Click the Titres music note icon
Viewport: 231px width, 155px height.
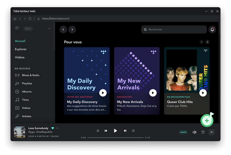click(17, 100)
